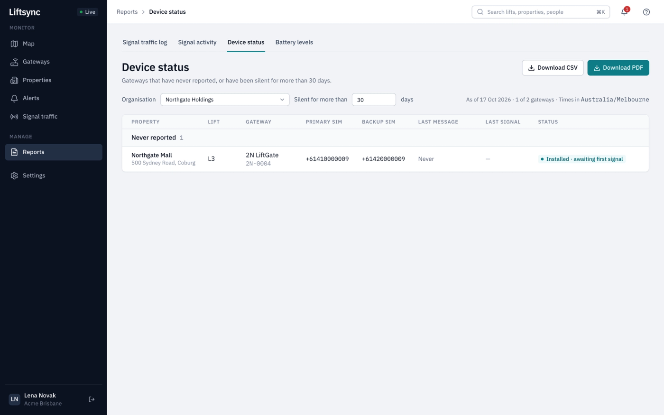Click the Status column header
Viewport: 664px width, 415px height.
[x=548, y=122]
